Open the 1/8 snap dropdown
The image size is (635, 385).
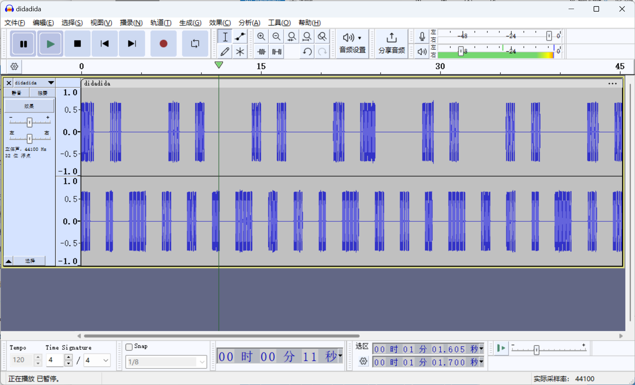tap(166, 362)
